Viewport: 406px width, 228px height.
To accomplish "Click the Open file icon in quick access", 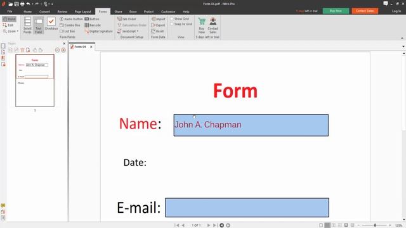I will pos(10,4).
